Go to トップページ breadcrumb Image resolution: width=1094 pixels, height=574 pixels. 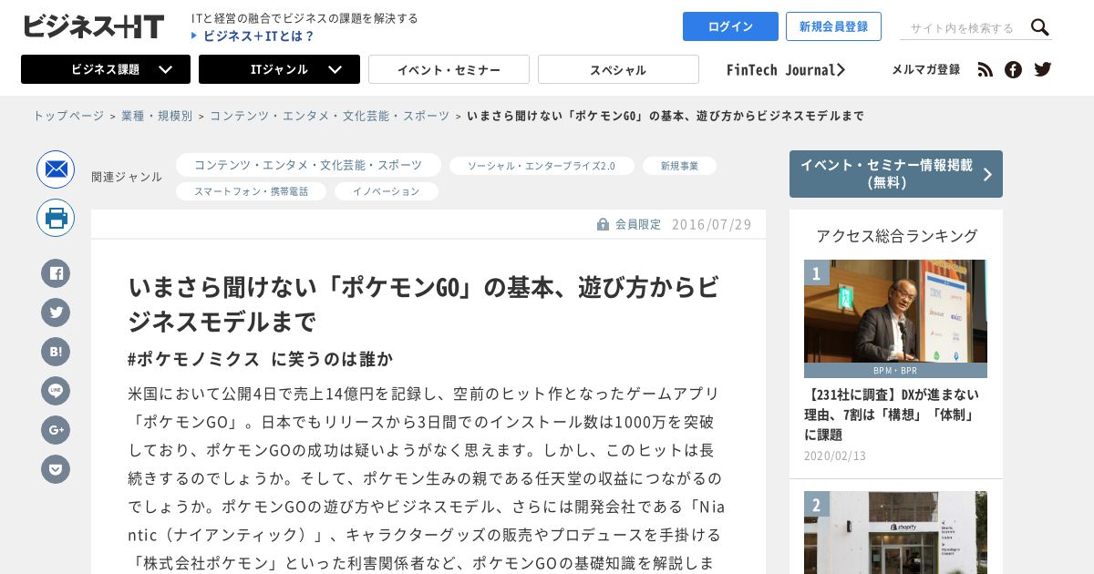point(68,116)
